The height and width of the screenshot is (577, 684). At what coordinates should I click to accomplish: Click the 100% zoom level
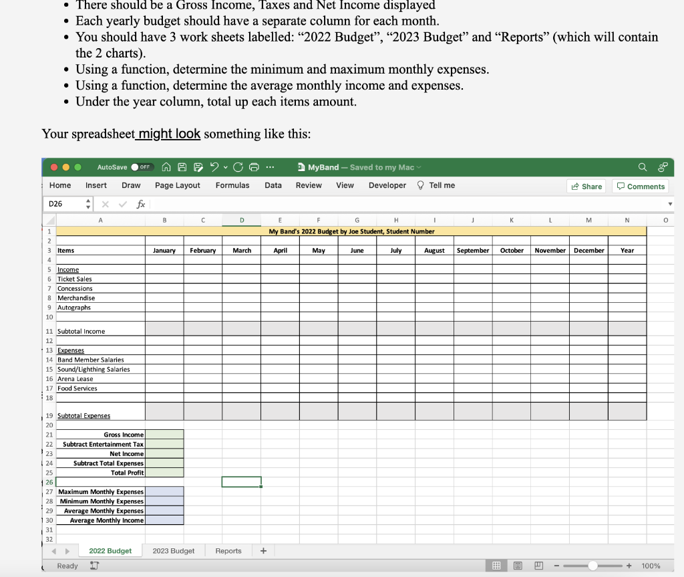651,566
